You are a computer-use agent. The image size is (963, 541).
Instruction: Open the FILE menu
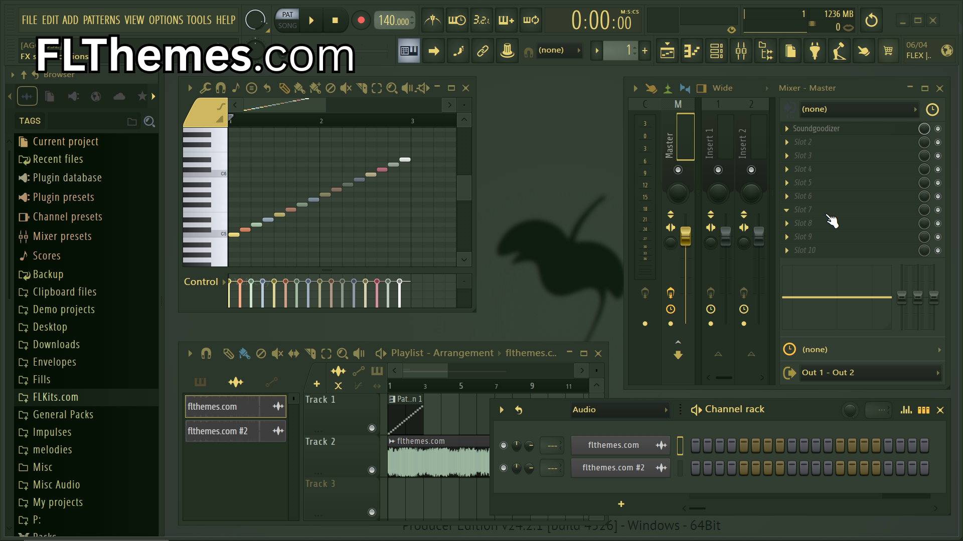click(30, 20)
